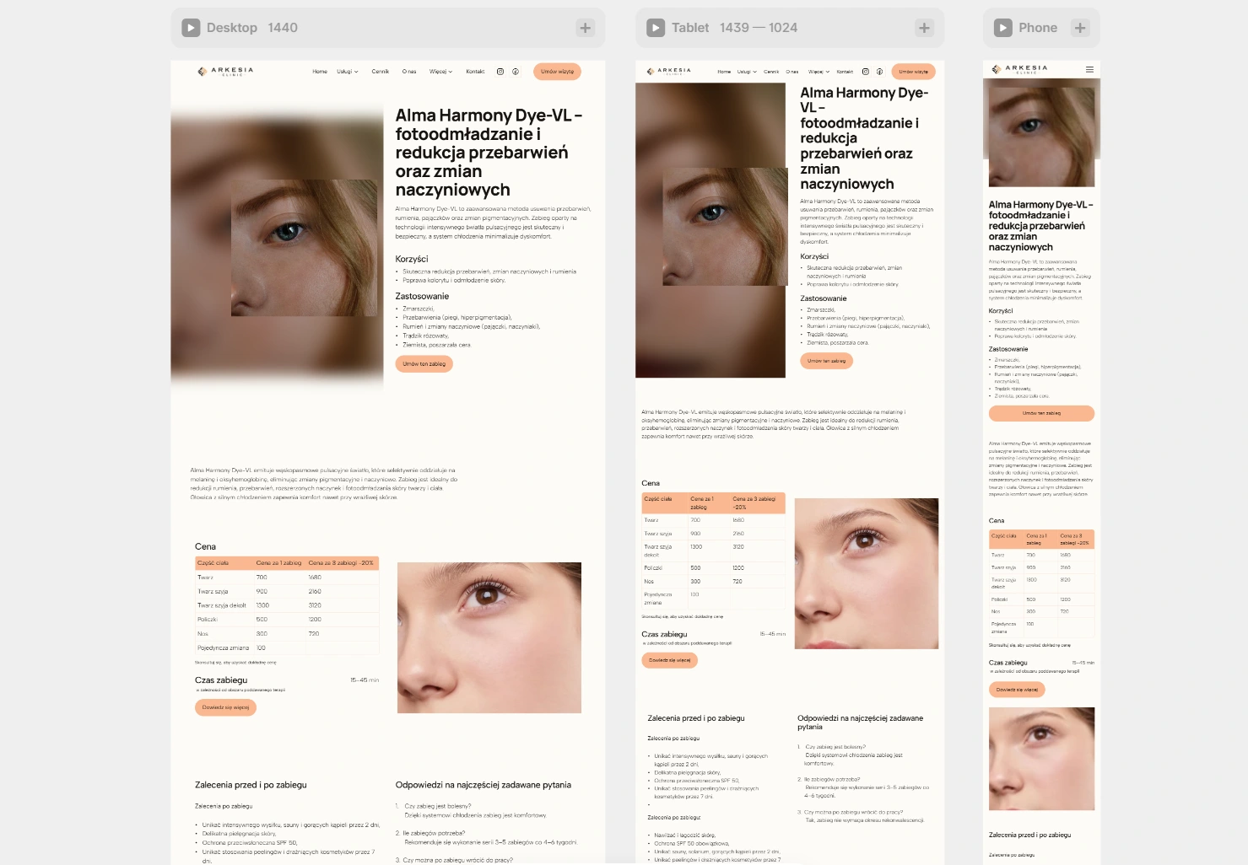Viewport: 1248px width, 865px height.
Task: Select the face photo beside Desktop price table
Action: 489,637
